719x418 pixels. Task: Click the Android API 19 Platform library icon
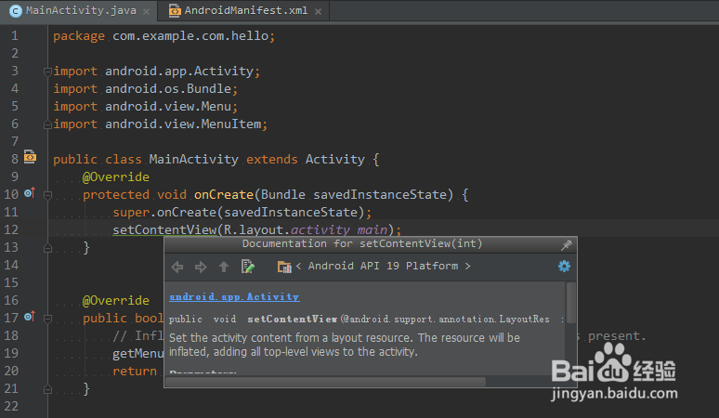pyautogui.click(x=284, y=267)
